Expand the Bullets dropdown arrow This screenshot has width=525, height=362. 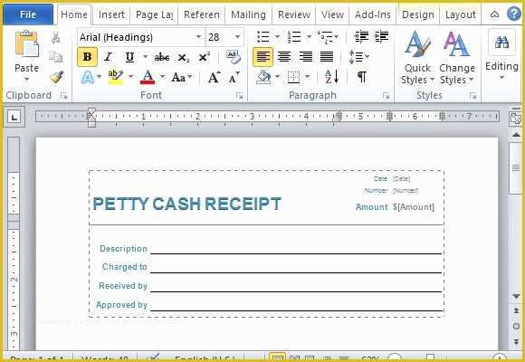tap(277, 36)
